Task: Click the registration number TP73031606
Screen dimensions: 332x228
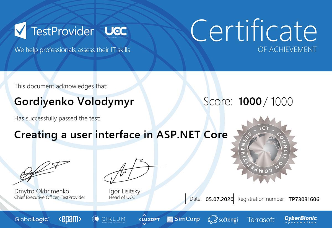Action: pos(304,199)
